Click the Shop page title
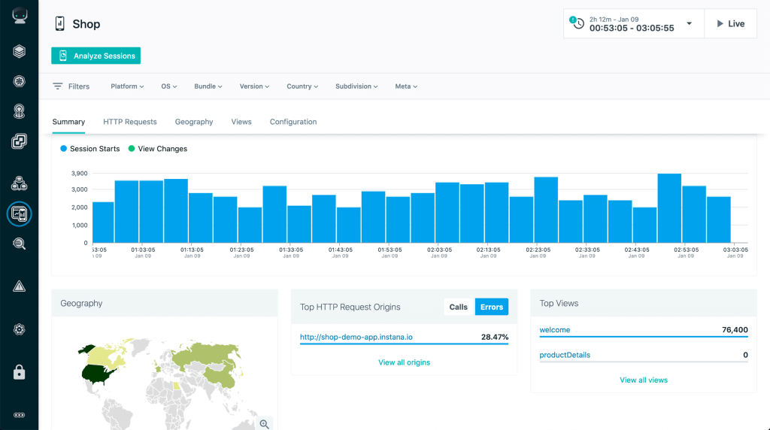 click(x=86, y=24)
